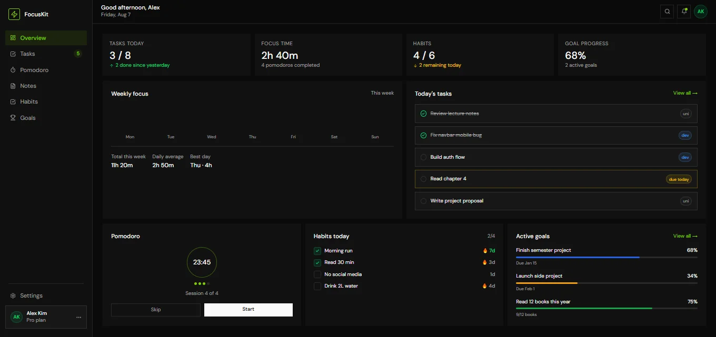
Task: Open Goals in sidebar
Action: coord(46,118)
